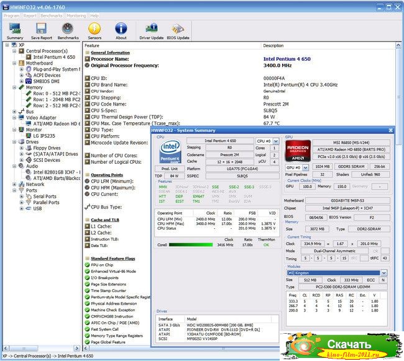Click the Machine Check Exception flag
This screenshot has height=361, width=404.
pos(113,310)
